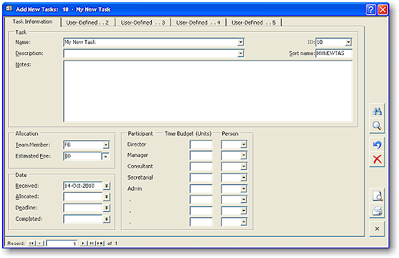399x258 pixels.
Task: Click the My New Task name field
Action: 150,42
